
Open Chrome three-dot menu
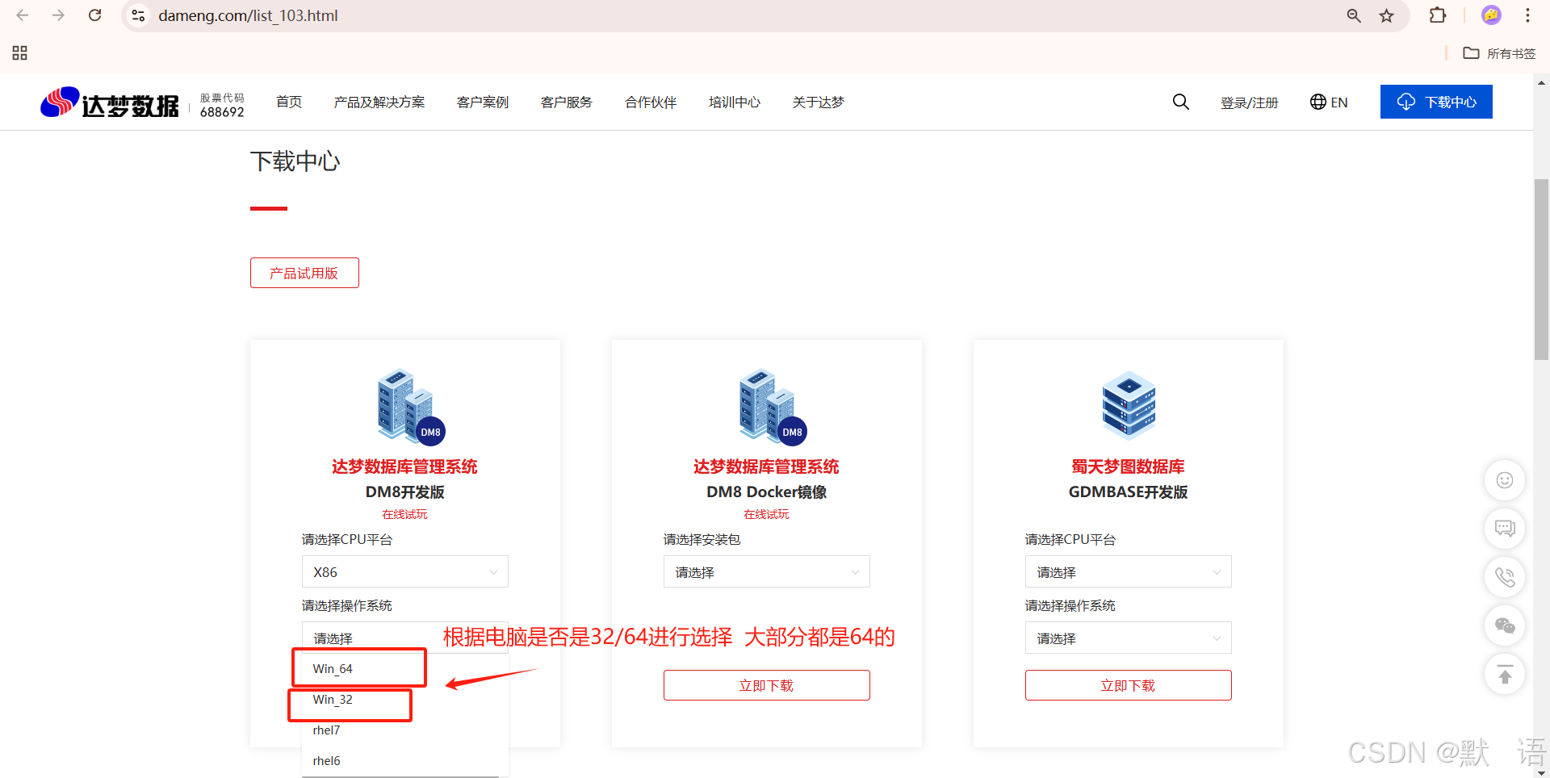point(1527,15)
